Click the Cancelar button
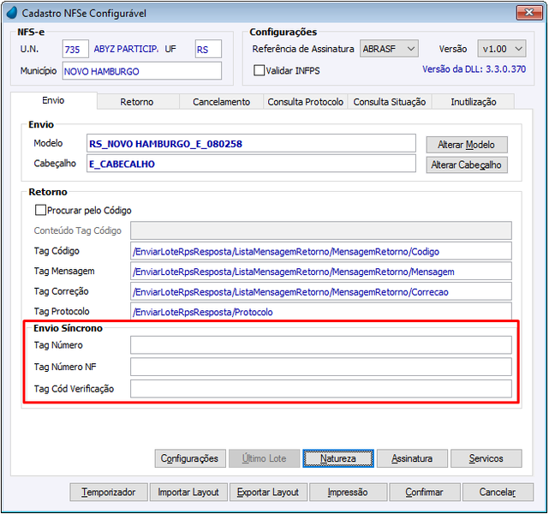Image resolution: width=549 pixels, height=514 pixels. click(x=498, y=492)
